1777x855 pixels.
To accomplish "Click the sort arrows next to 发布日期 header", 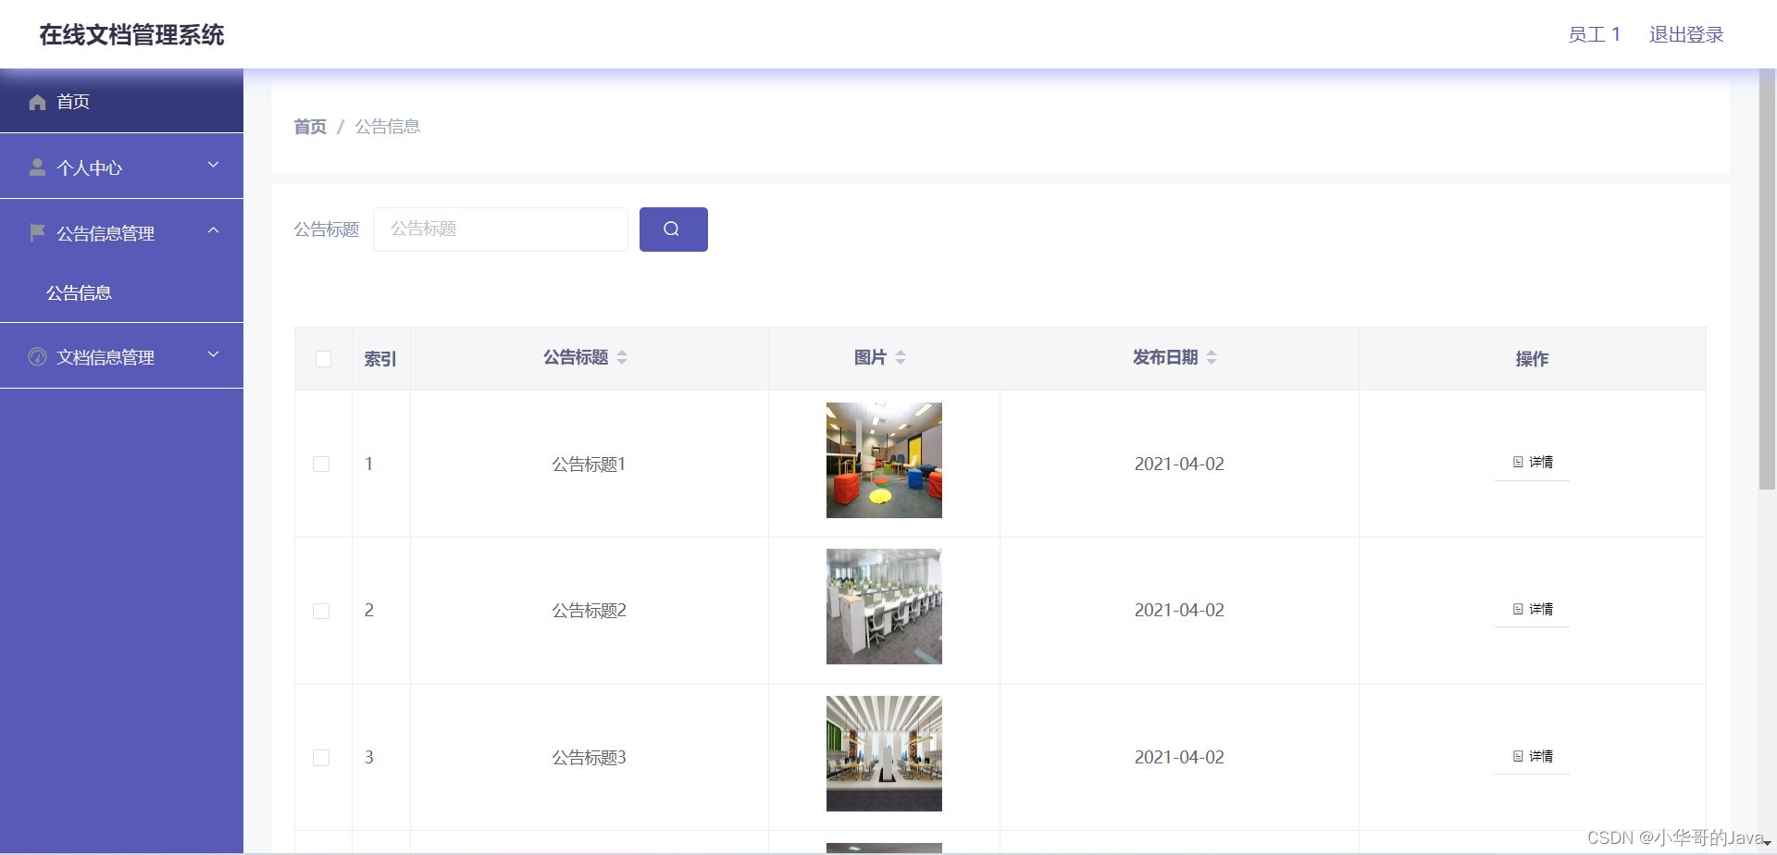I will pos(1212,357).
